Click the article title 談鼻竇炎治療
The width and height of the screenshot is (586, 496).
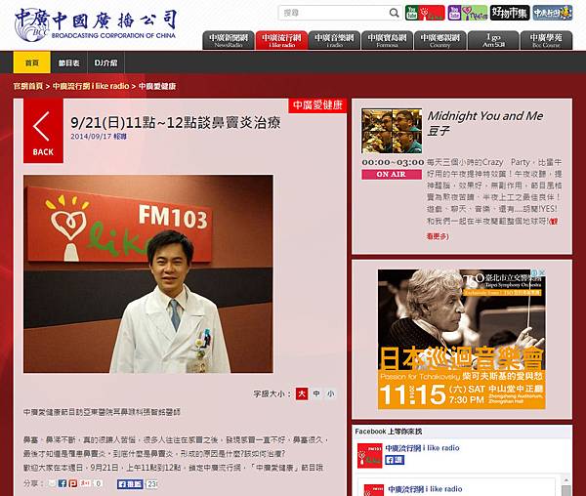coord(175,123)
